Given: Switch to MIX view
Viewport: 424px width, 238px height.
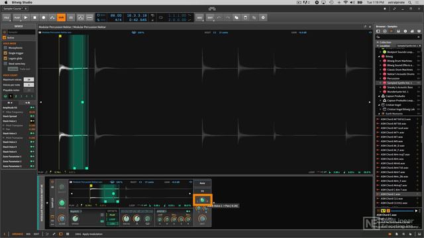Looking at the screenshot, I should click(x=28, y=234).
